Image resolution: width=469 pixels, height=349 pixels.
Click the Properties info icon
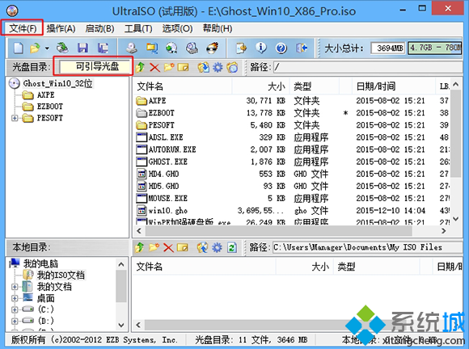261,48
